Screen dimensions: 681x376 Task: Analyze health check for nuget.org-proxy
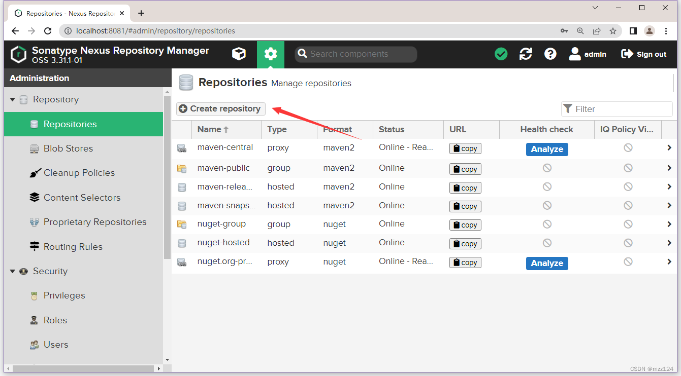547,263
